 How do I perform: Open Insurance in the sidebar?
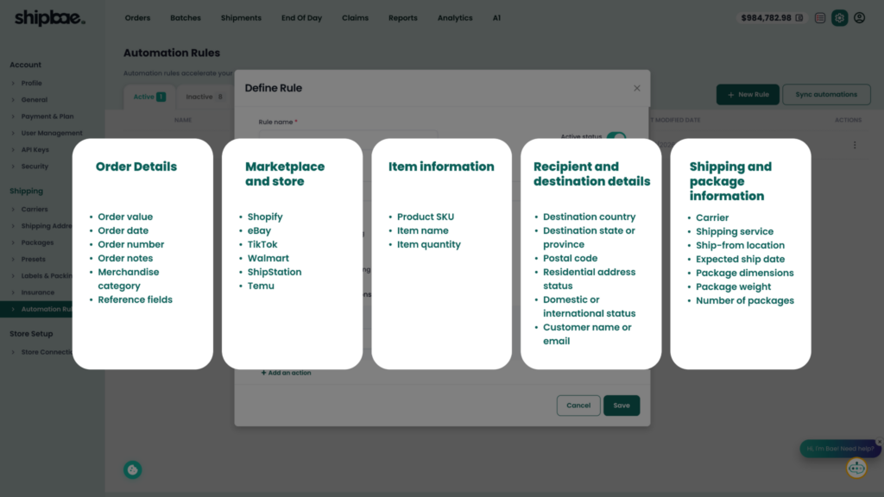click(38, 293)
